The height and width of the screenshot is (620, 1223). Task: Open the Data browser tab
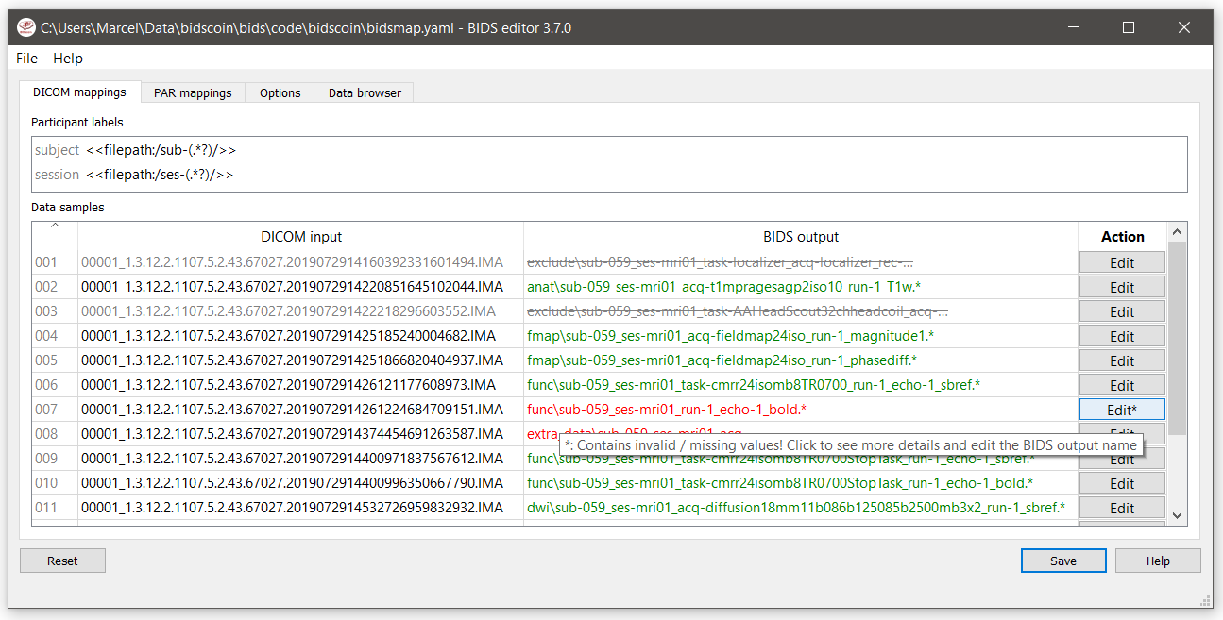click(365, 92)
